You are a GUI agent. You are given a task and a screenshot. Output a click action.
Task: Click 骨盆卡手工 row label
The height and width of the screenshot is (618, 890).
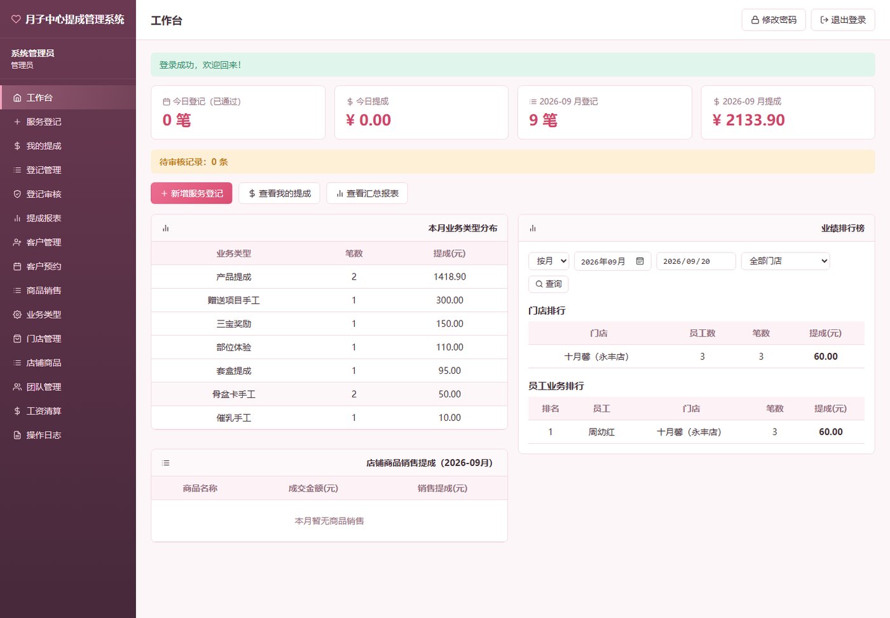[234, 395]
